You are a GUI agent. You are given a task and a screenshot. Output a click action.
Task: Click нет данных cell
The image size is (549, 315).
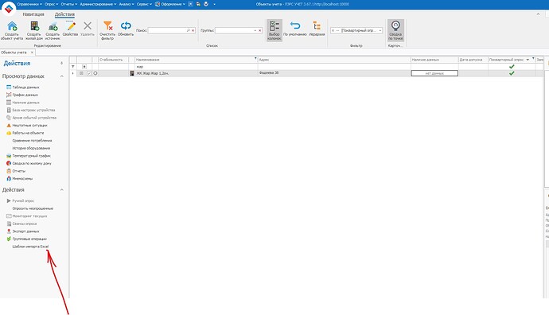click(434, 73)
